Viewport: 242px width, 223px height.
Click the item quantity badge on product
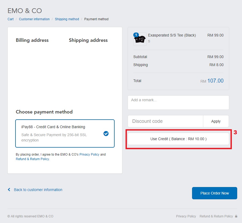coord(136,35)
